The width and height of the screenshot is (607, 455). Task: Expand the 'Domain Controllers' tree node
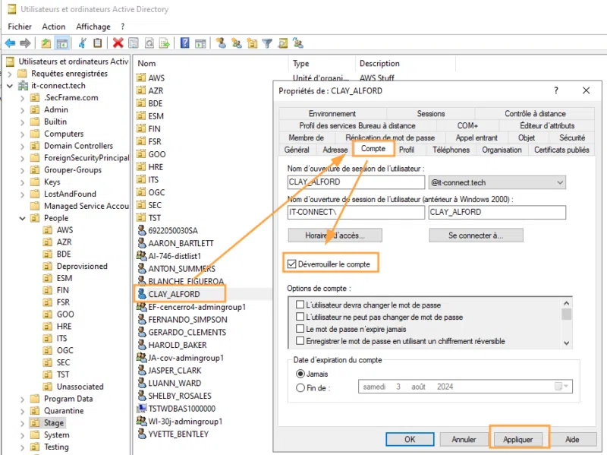point(23,145)
